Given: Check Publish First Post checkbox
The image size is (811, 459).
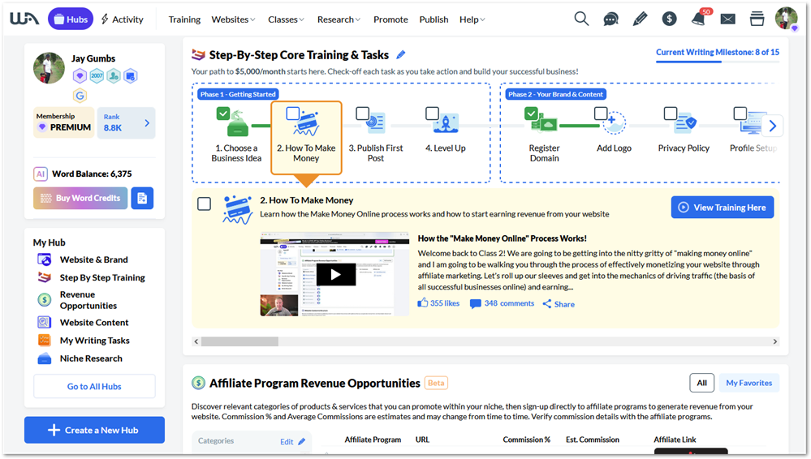Looking at the screenshot, I should [363, 114].
